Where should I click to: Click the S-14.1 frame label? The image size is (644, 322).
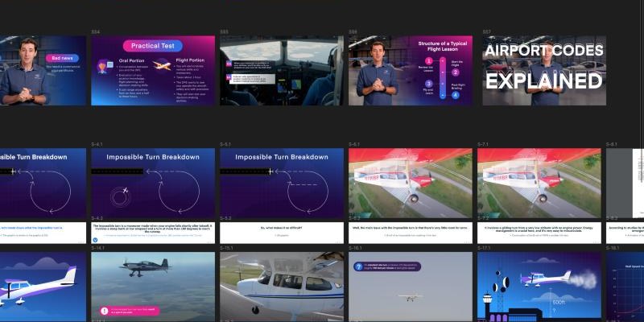click(x=98, y=248)
